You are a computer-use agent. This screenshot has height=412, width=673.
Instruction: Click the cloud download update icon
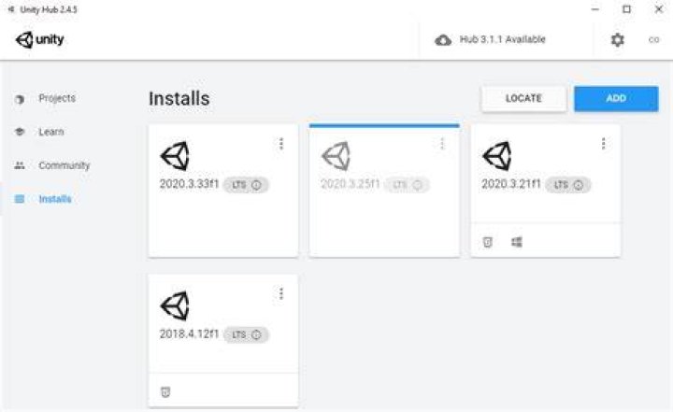pos(443,40)
